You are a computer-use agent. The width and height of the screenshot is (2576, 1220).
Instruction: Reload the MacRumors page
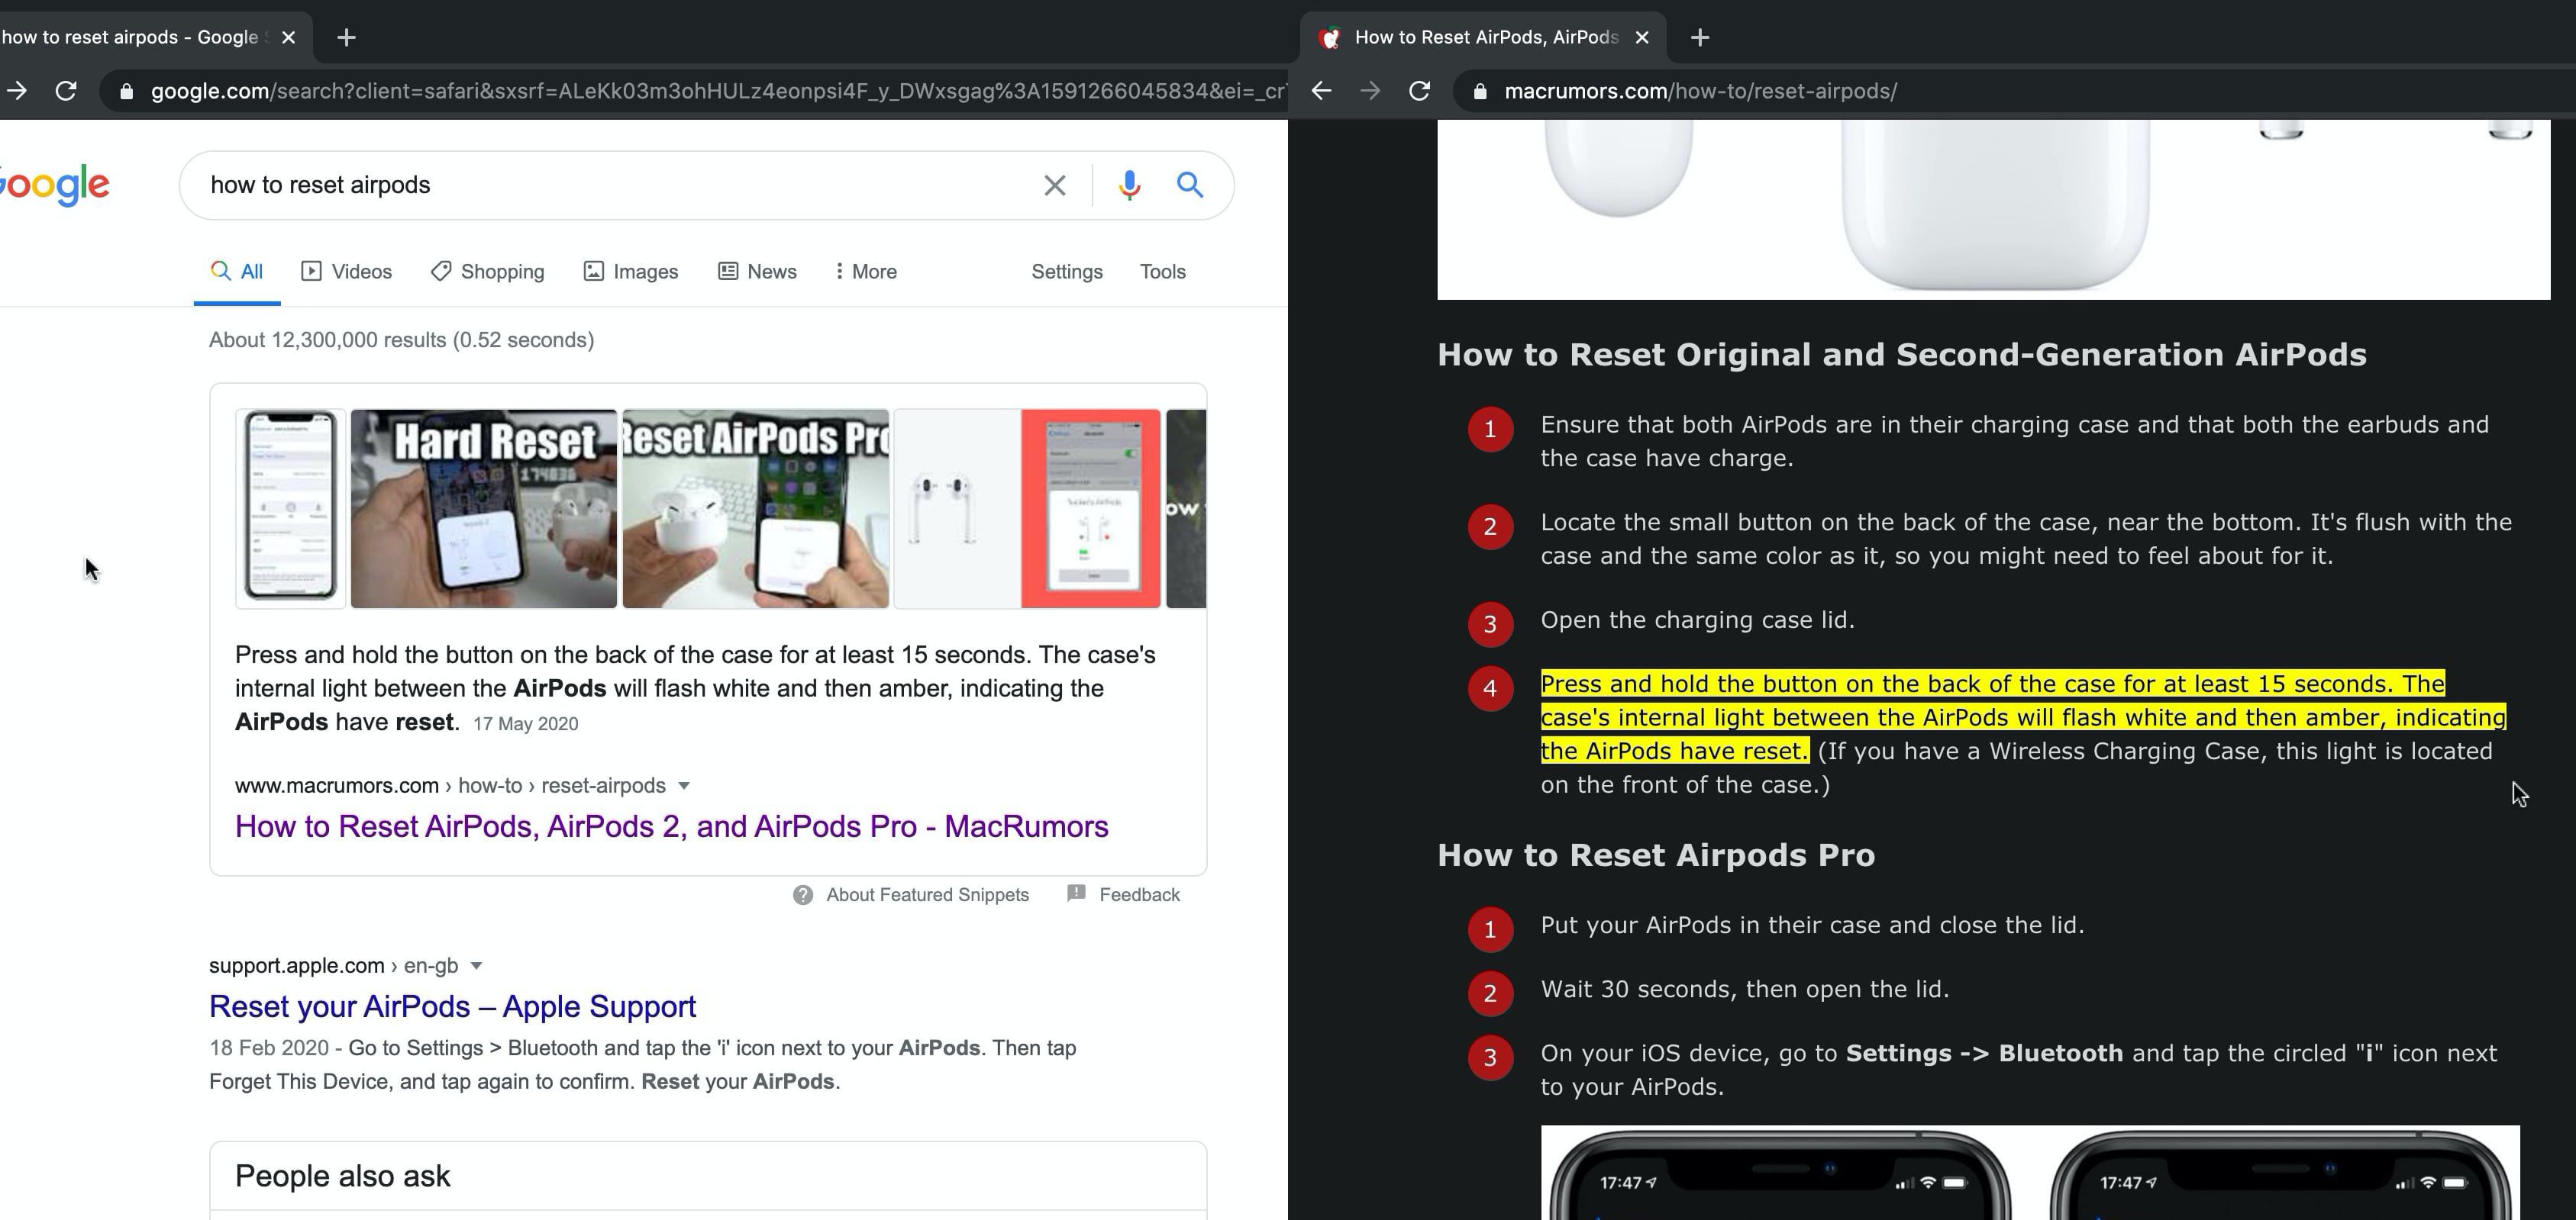coord(1419,91)
